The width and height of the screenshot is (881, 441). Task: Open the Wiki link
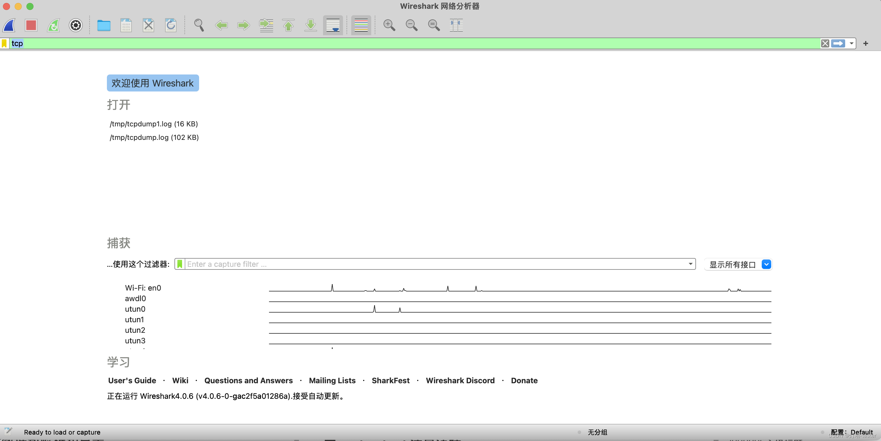tap(180, 381)
